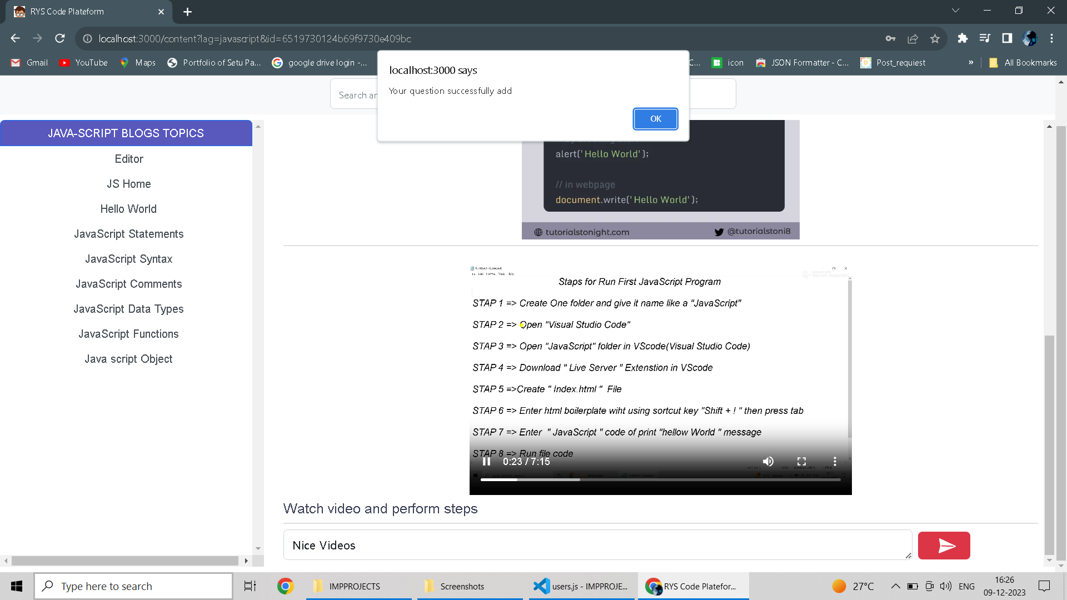Enter video fullscreen mode
The height and width of the screenshot is (600, 1067).
tap(801, 462)
